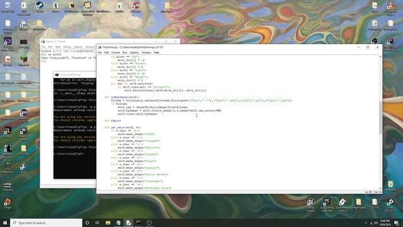403x227 pixels.
Task: Click the 'def addbgImage(self):' line
Action: tap(122, 97)
